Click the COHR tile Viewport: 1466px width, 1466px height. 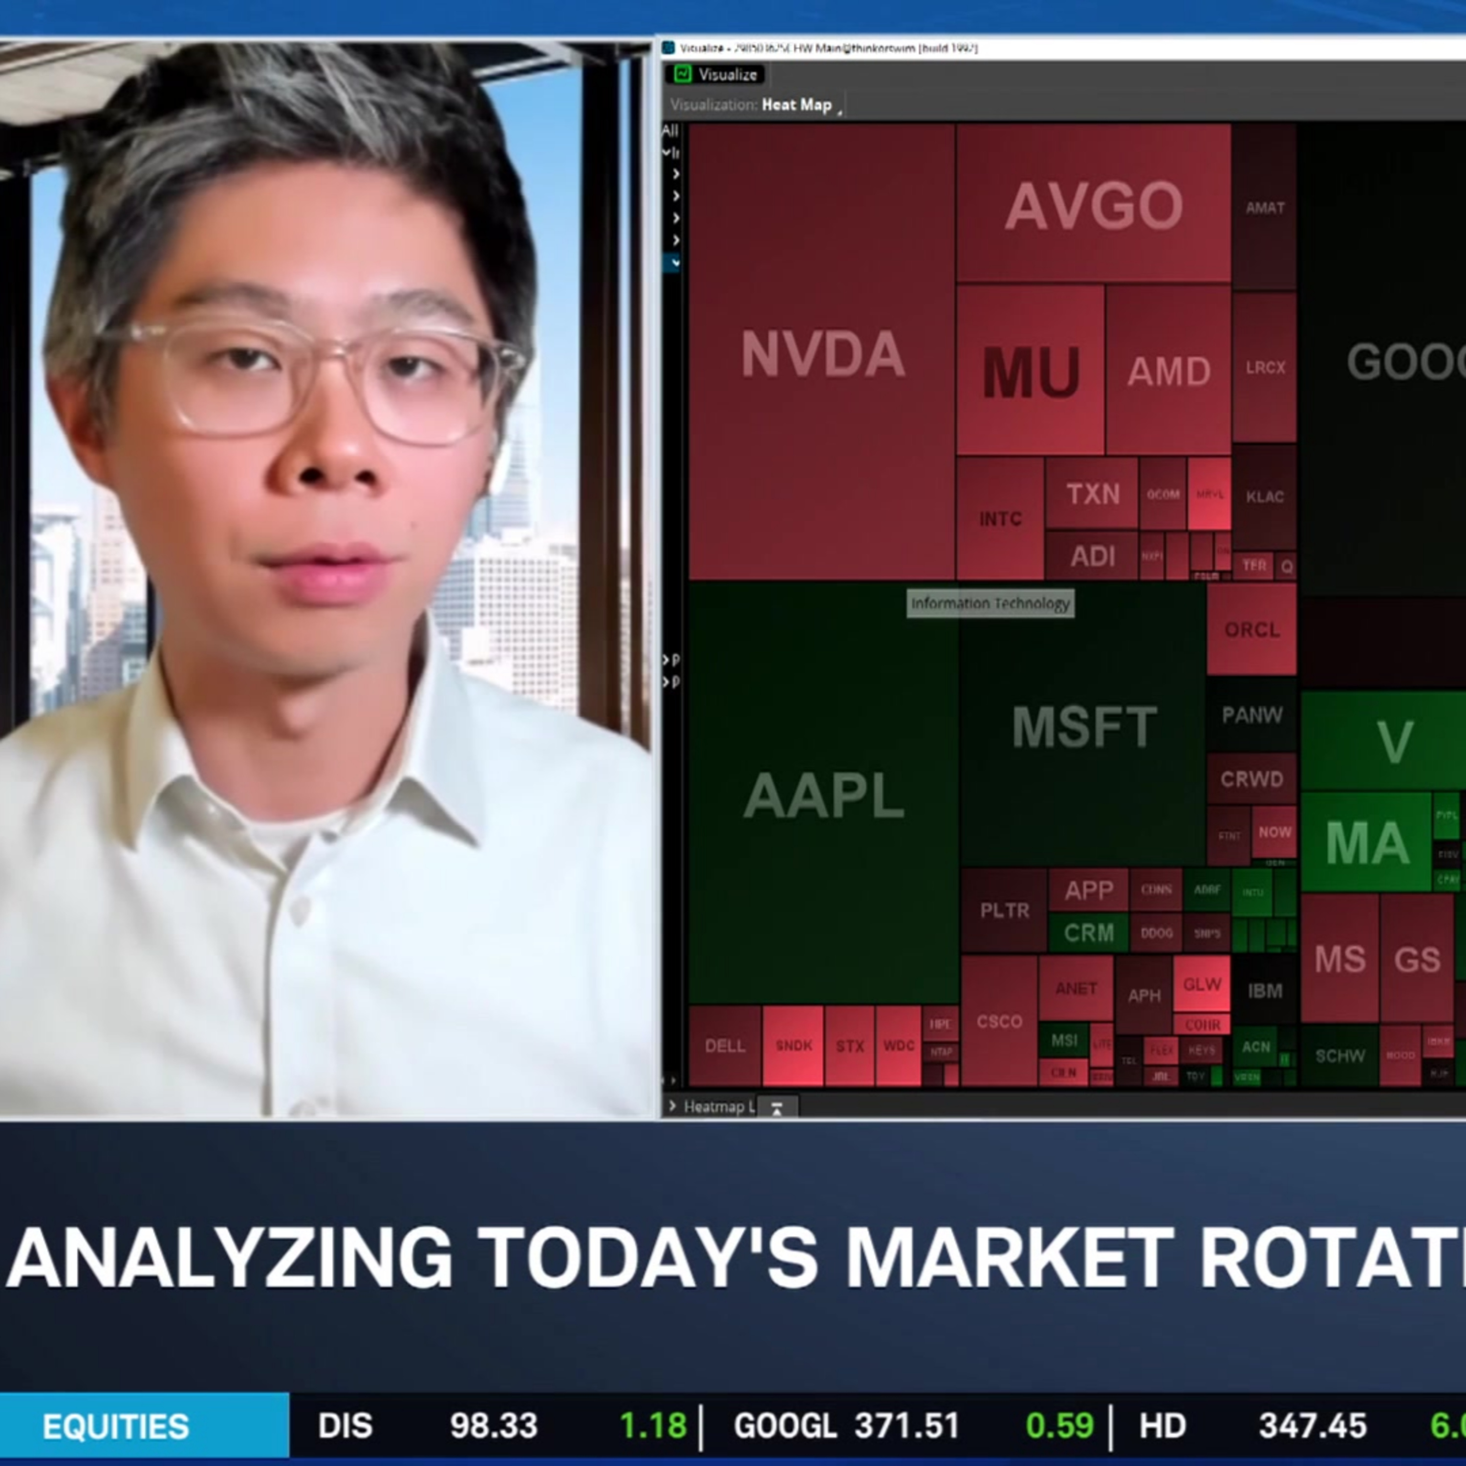coord(1202,1024)
